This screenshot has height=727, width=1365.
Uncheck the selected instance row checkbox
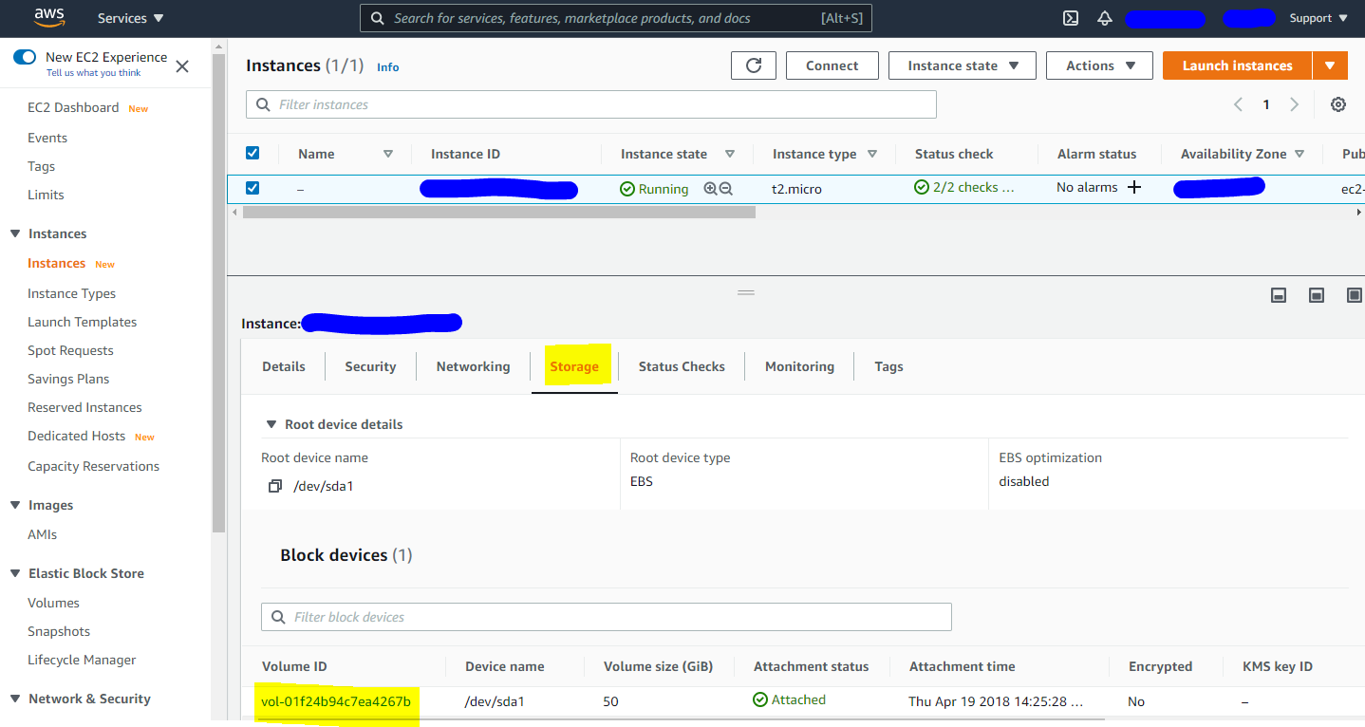coord(252,188)
